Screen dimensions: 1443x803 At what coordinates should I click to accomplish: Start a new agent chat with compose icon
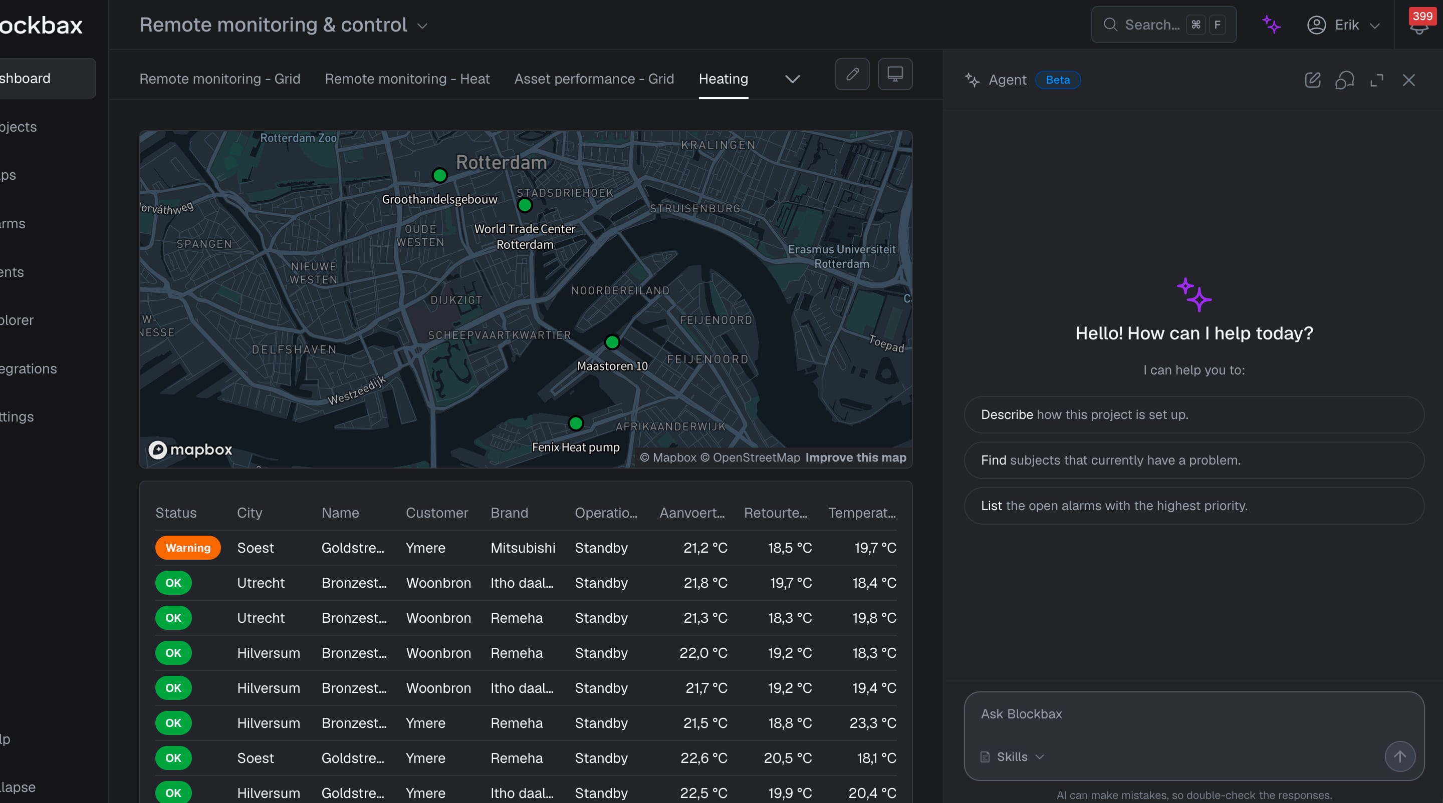click(x=1313, y=80)
